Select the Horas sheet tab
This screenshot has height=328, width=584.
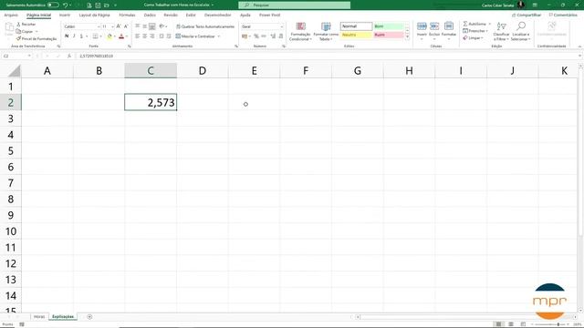point(39,316)
